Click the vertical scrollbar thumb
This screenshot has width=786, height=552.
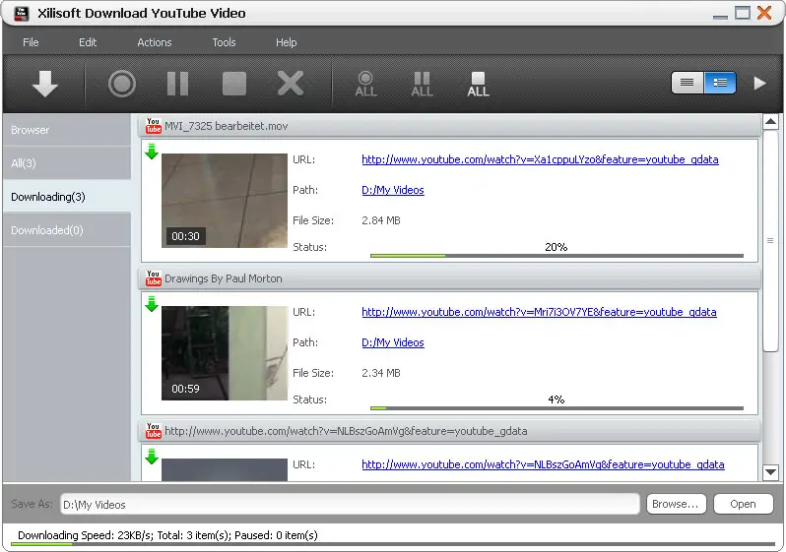[x=770, y=240]
